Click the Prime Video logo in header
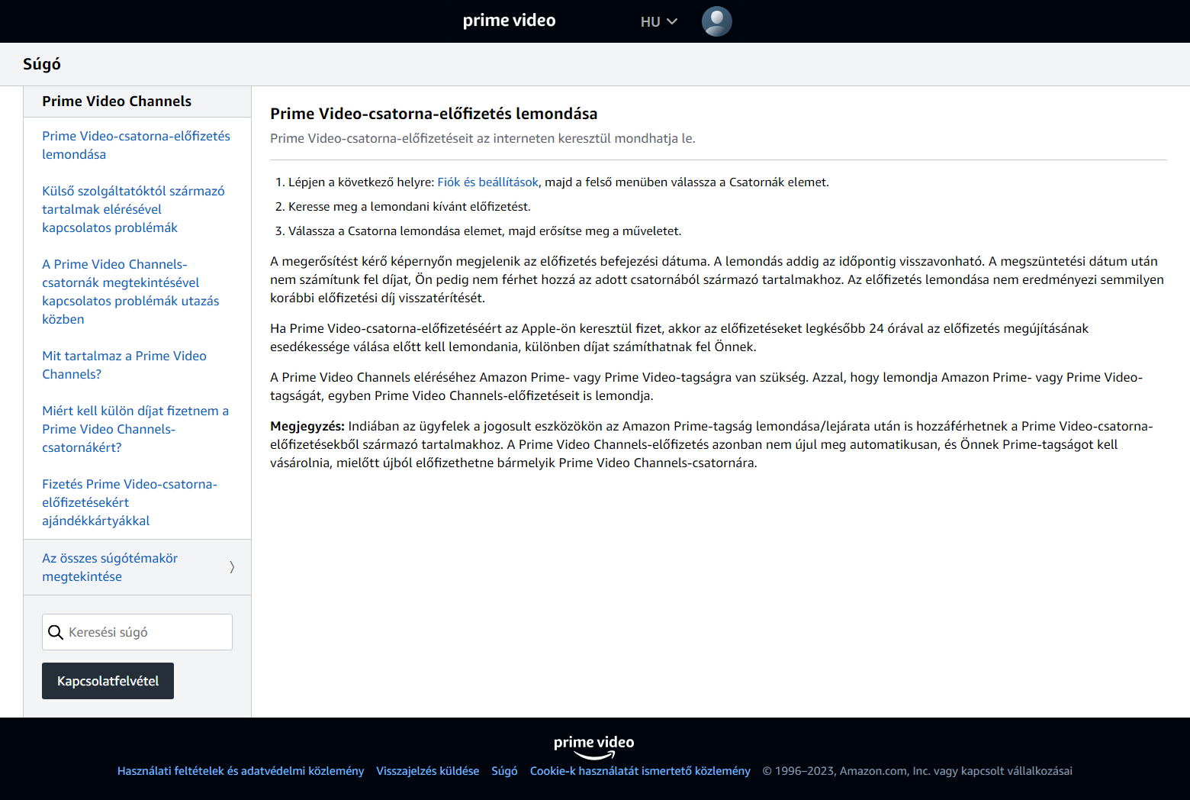Image resolution: width=1190 pixels, height=800 pixels. 509,21
